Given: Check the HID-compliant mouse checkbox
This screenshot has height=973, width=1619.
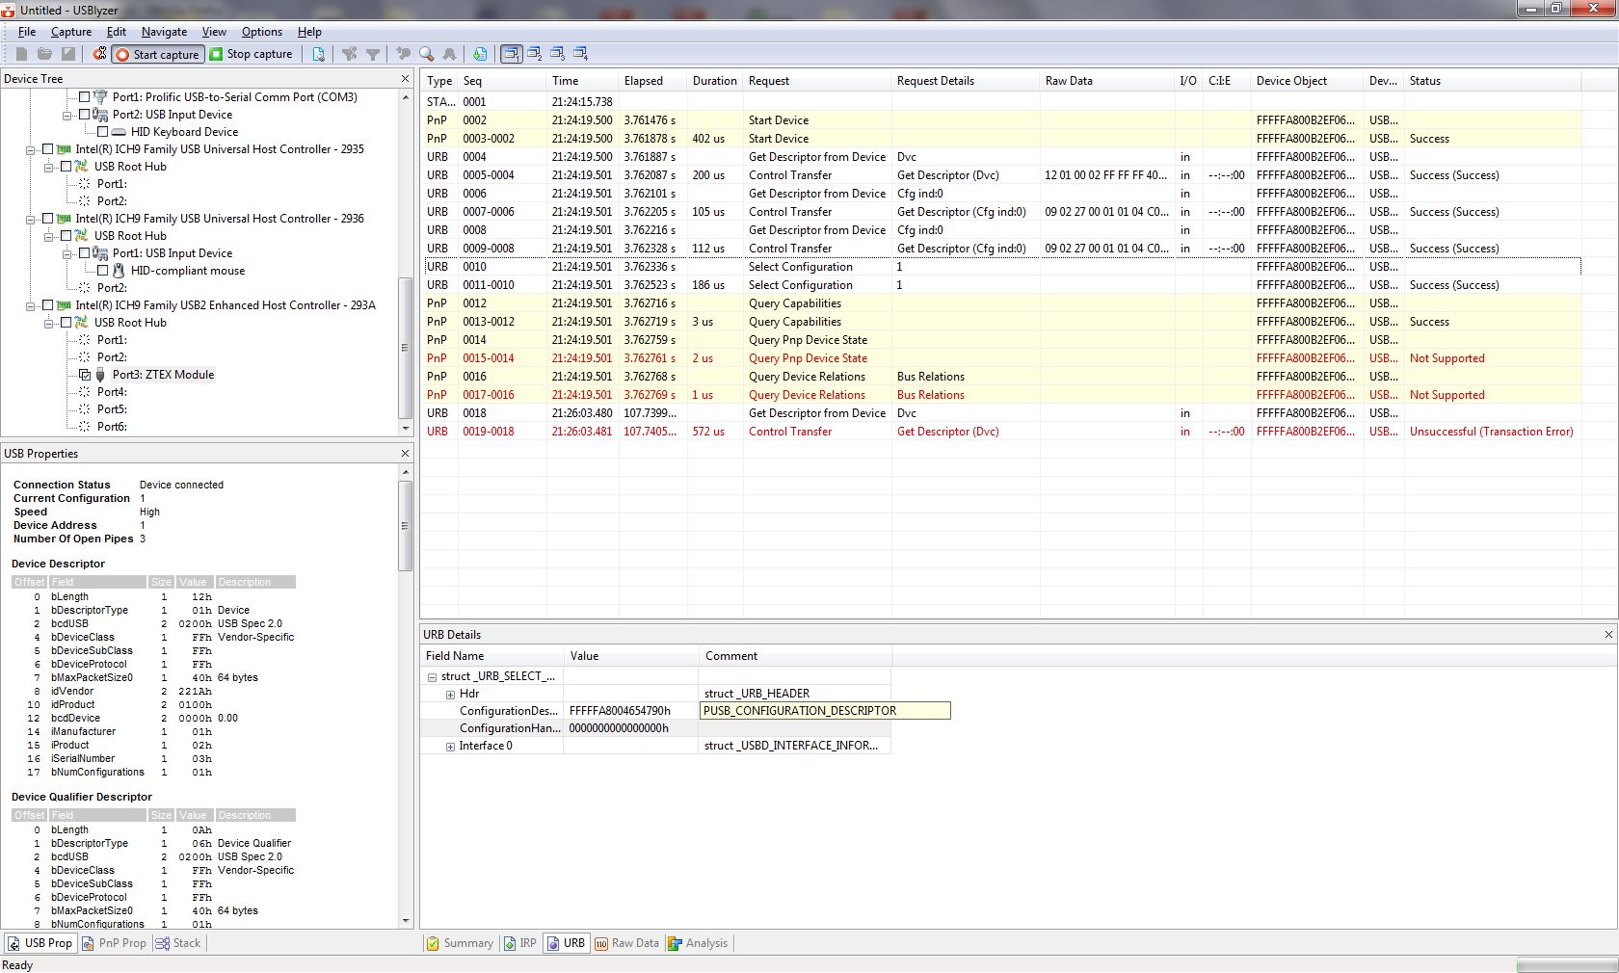Looking at the screenshot, I should (x=103, y=271).
